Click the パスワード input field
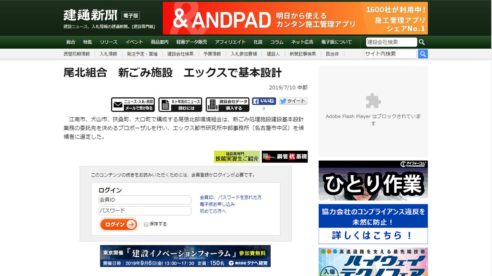 (145, 210)
